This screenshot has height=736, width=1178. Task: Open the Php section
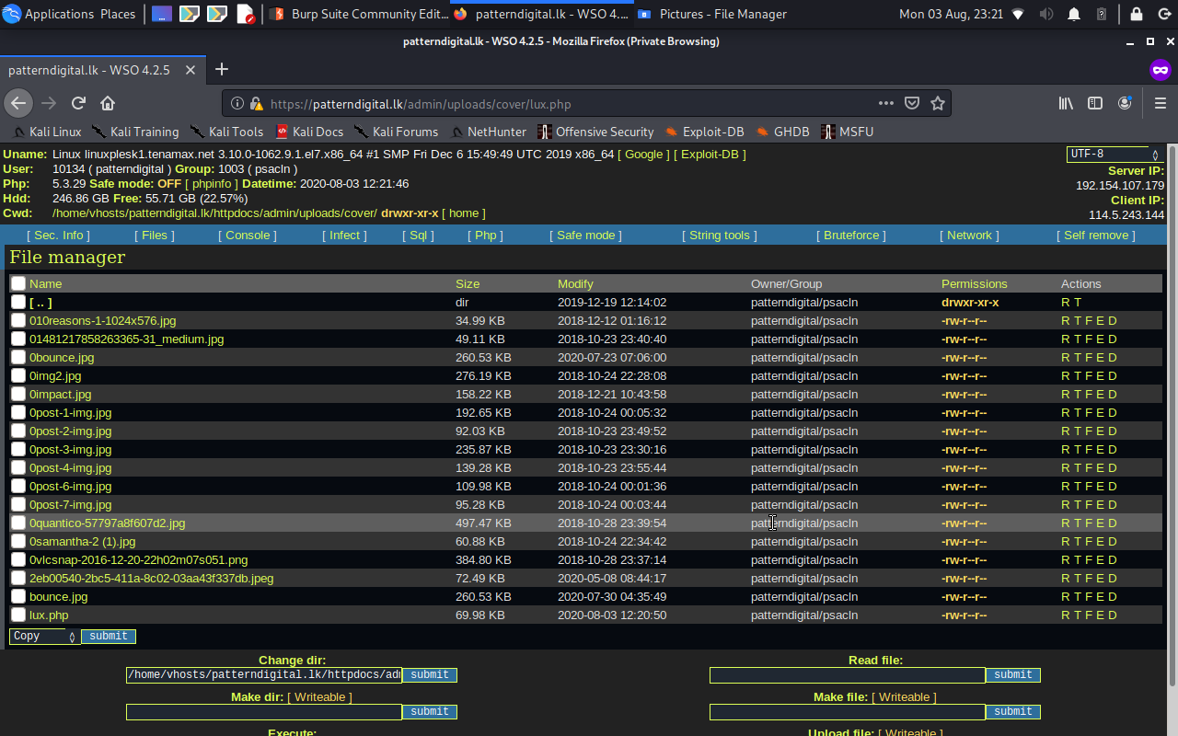pyautogui.click(x=485, y=235)
